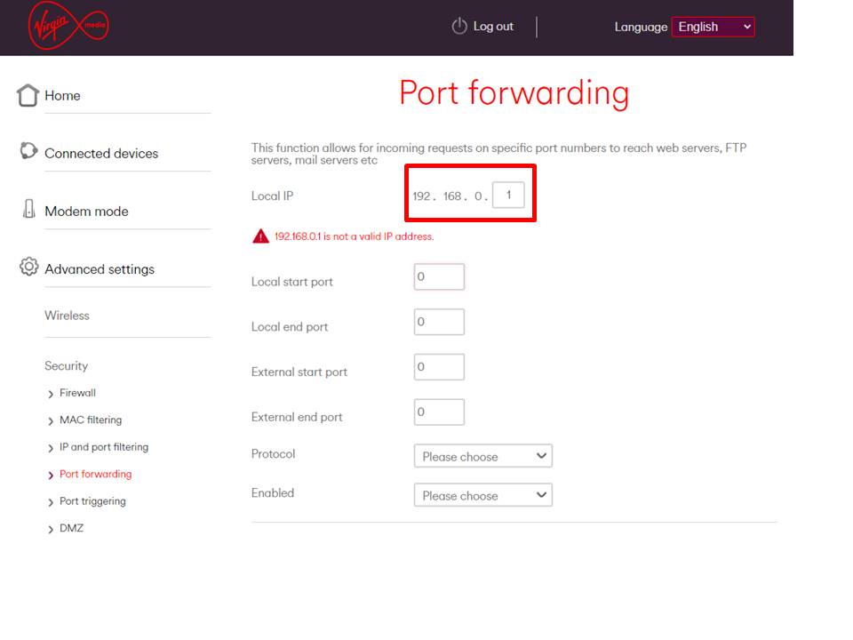853x640 pixels.
Task: Open the Protocol dropdown
Action: pos(483,456)
